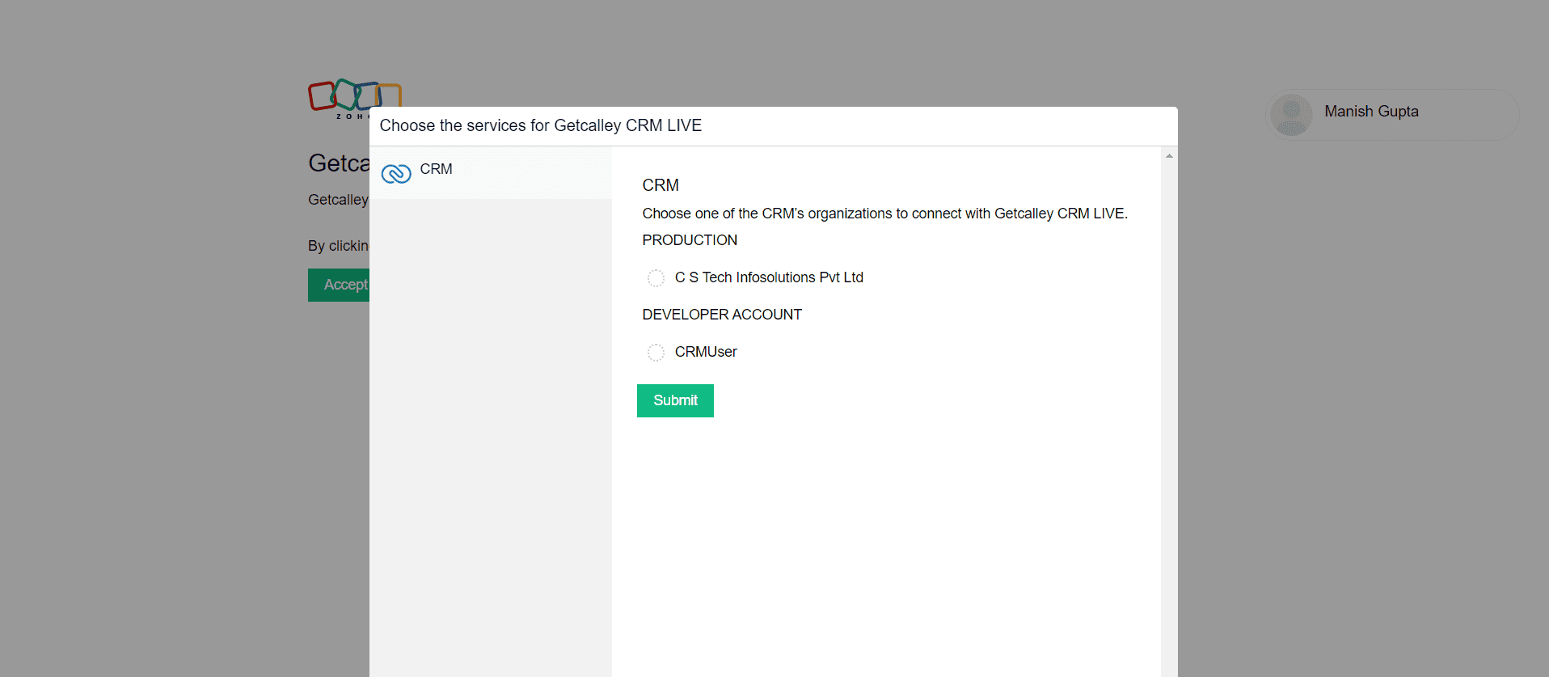Click the PRODUCTION section heading

(690, 240)
